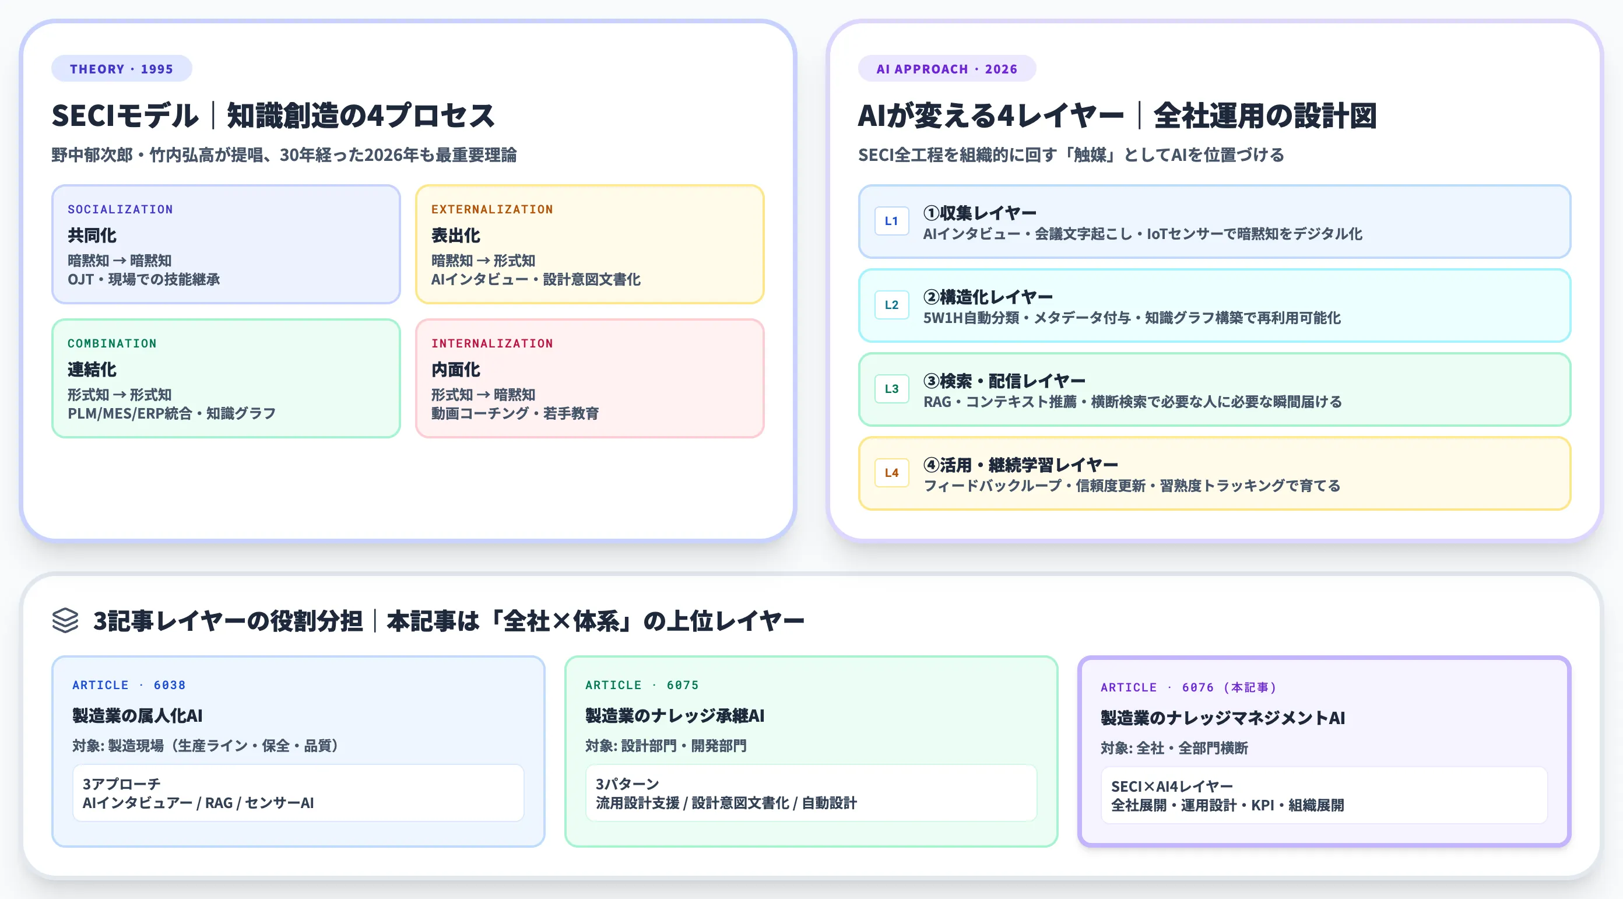
Task: Click 暗黙知 → 形式知 in 表出化 card
Action: [x=483, y=260]
